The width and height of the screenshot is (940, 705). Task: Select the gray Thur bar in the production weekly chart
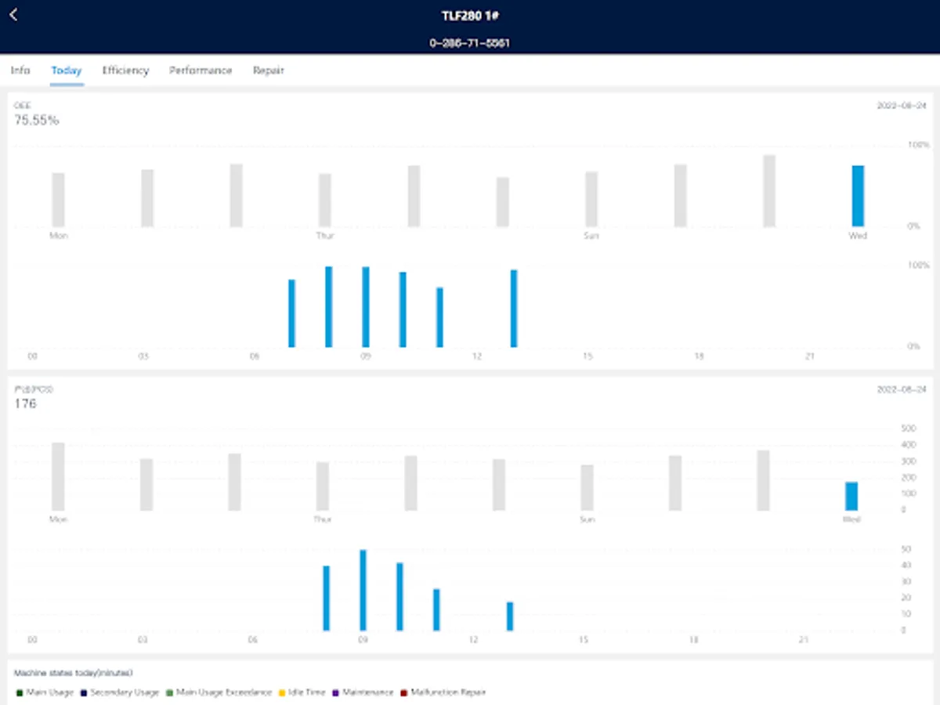(x=323, y=486)
